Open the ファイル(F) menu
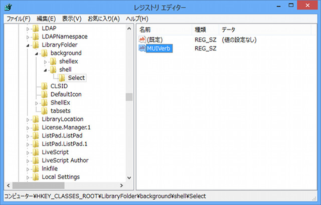 point(19,19)
